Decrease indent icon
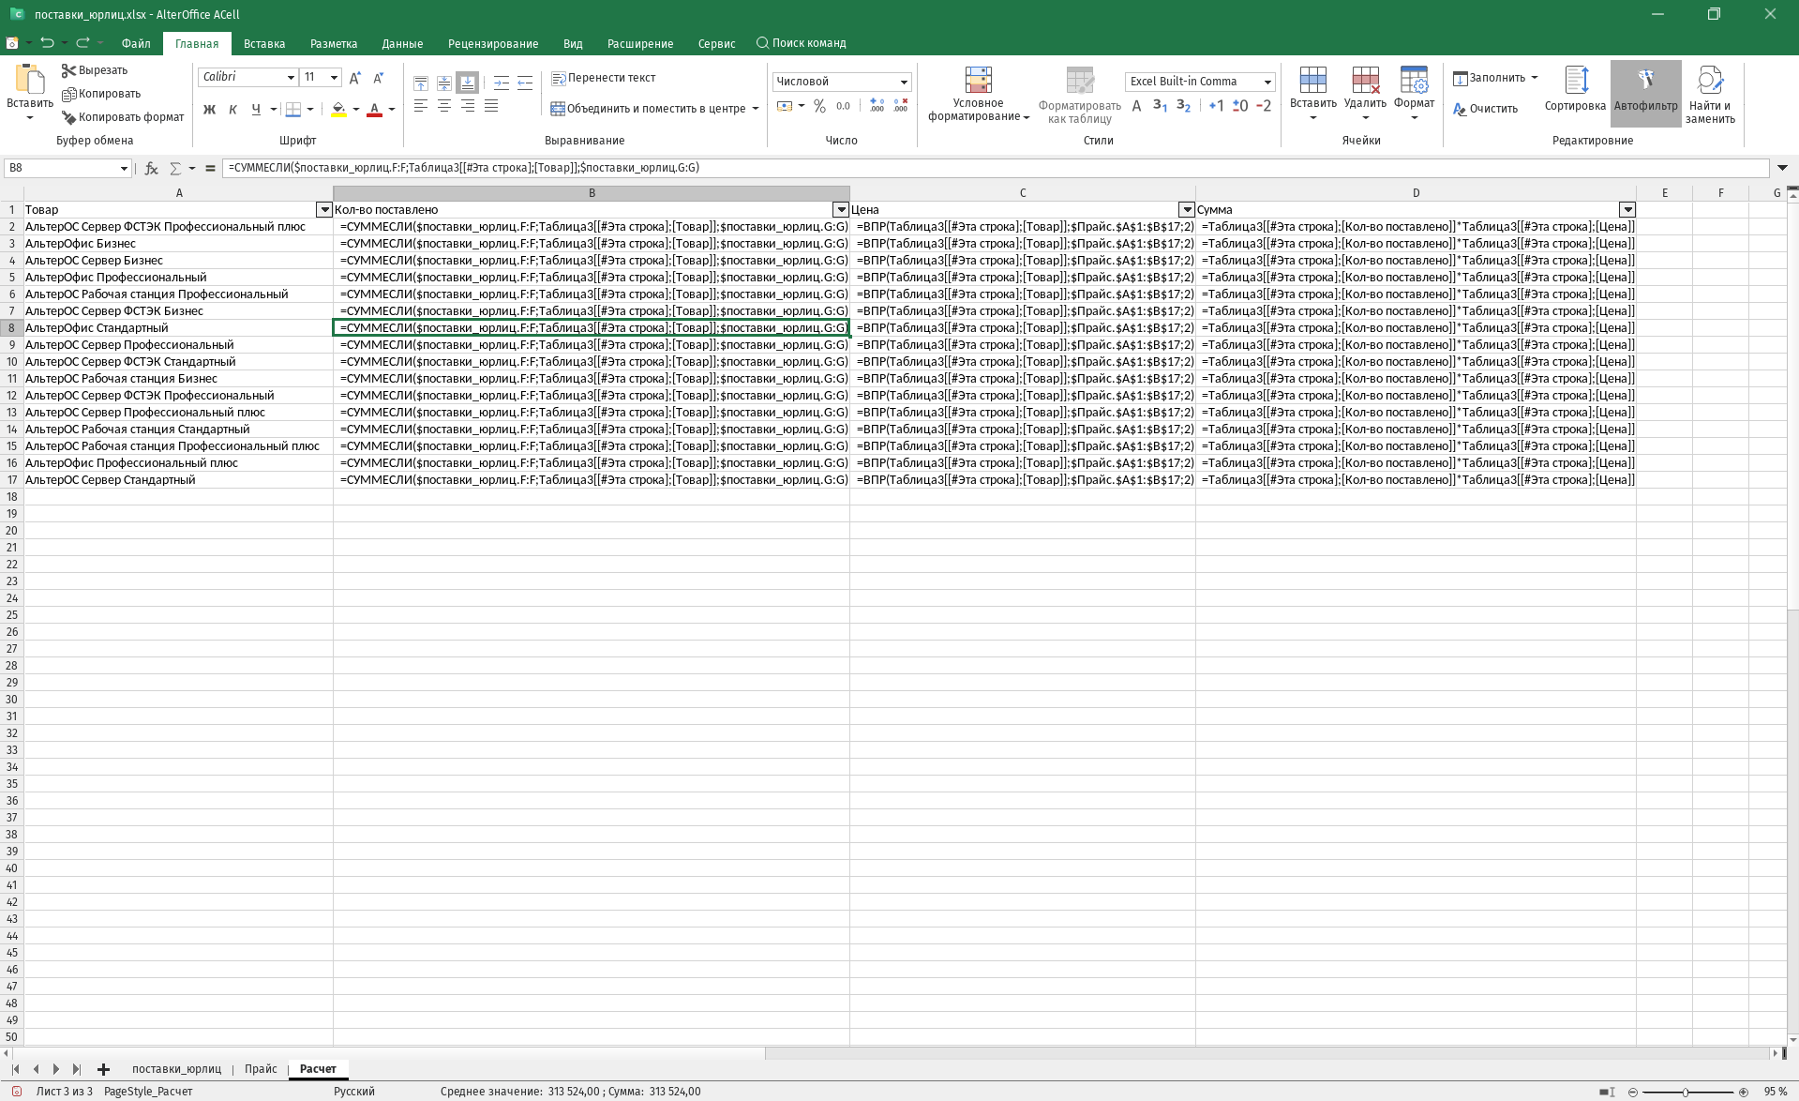The height and width of the screenshot is (1101, 1799). click(x=525, y=83)
